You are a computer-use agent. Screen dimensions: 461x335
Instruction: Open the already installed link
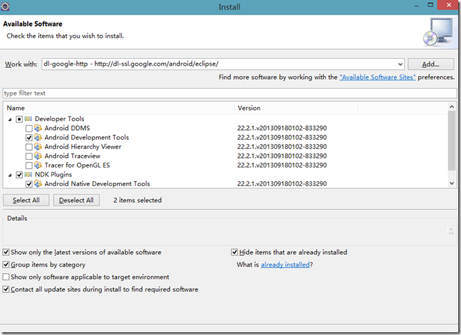(x=285, y=264)
